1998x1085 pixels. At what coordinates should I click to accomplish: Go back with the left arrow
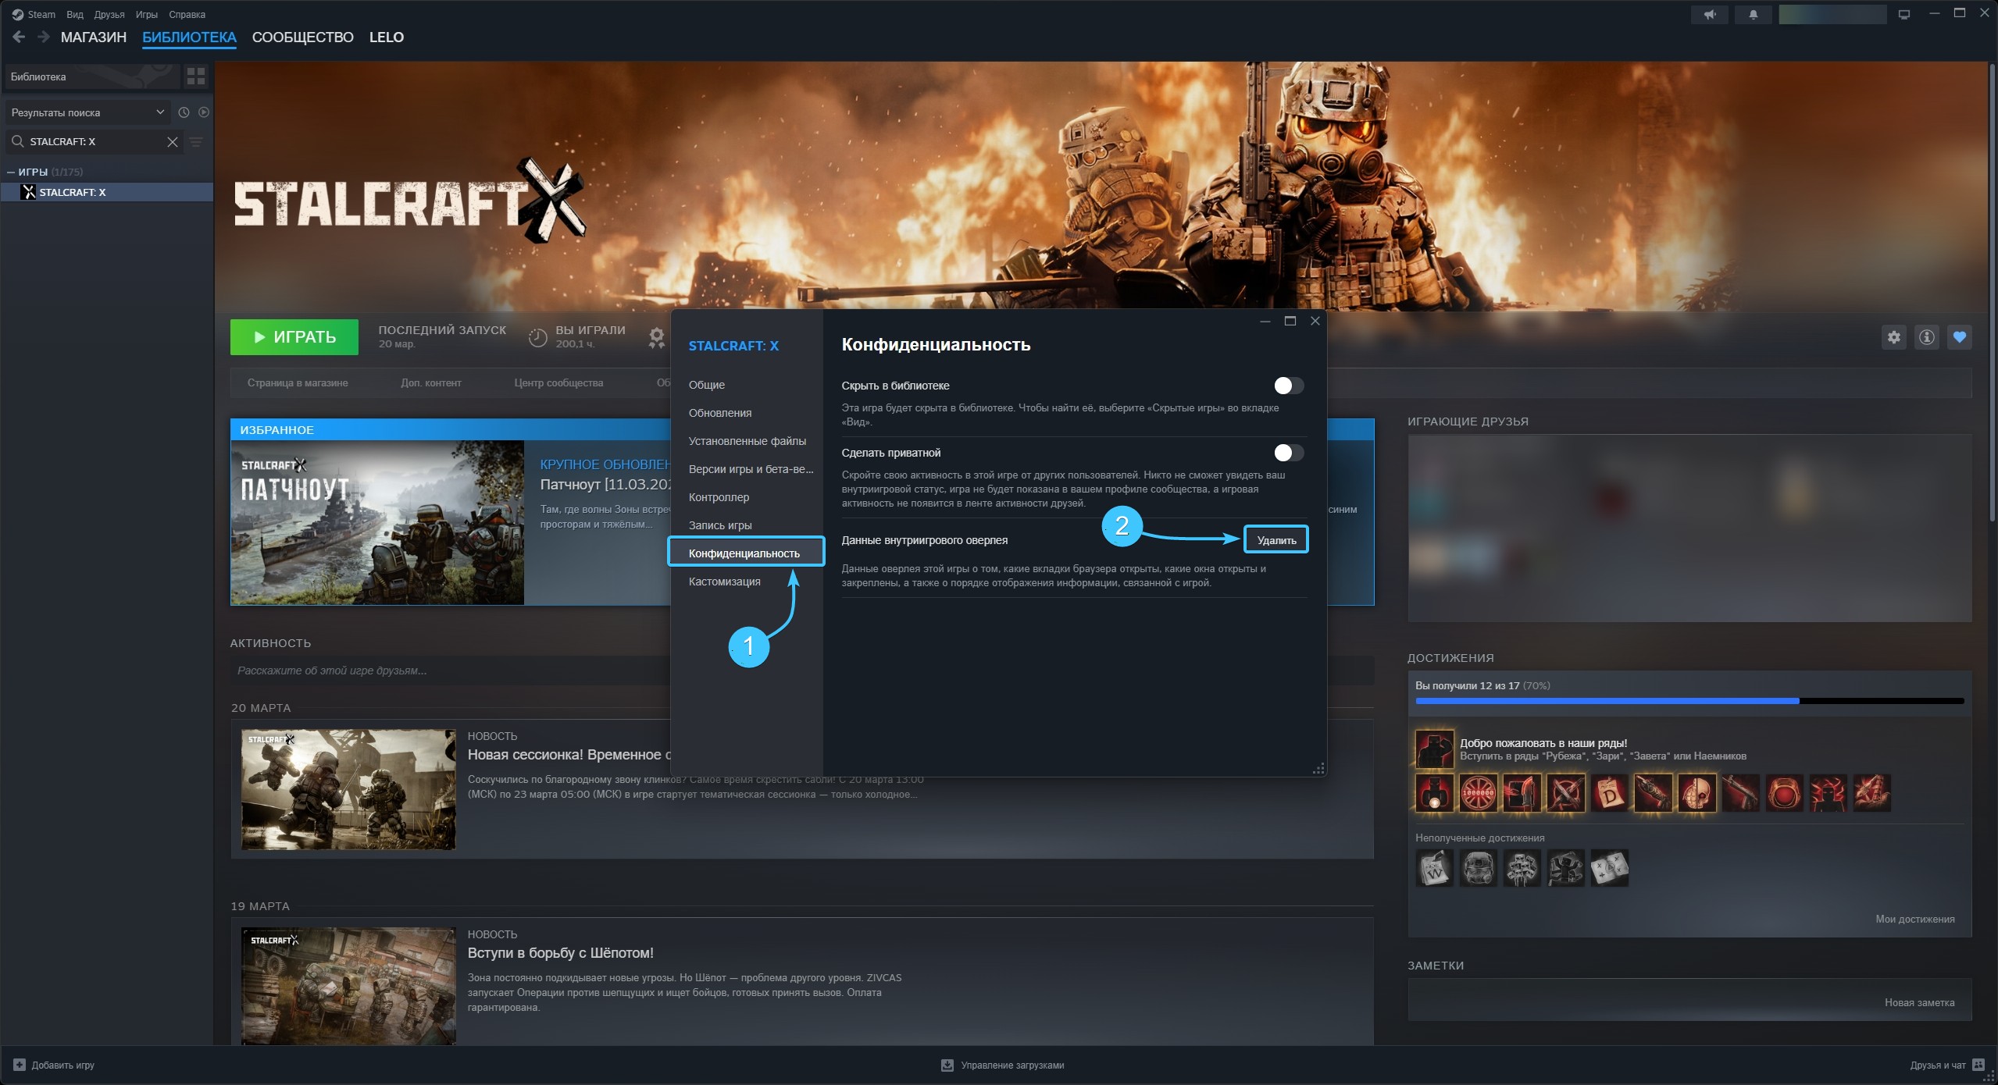pos(19,37)
